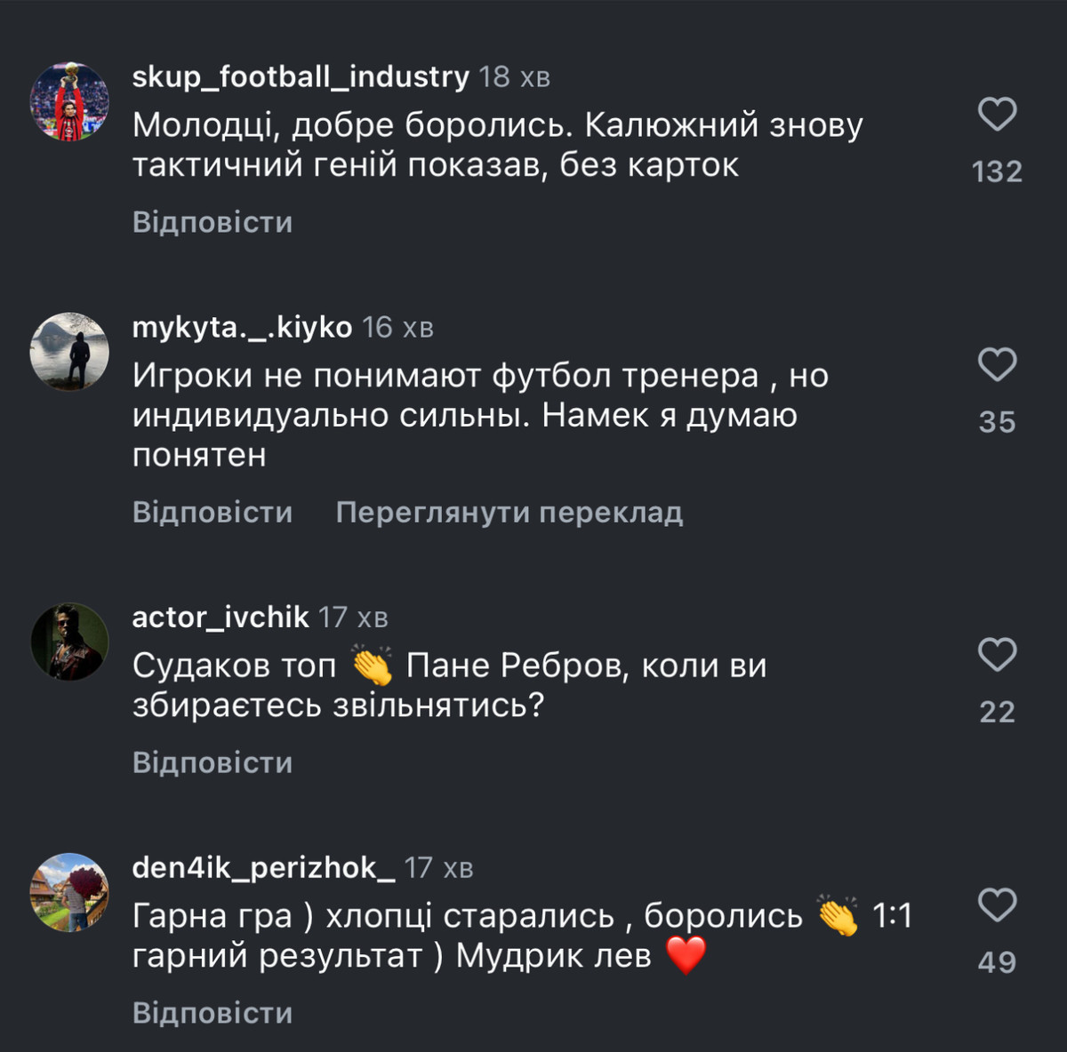Screen dimensions: 1067x1052
Task: Open the actor_ivchik username link
Action: click(221, 618)
